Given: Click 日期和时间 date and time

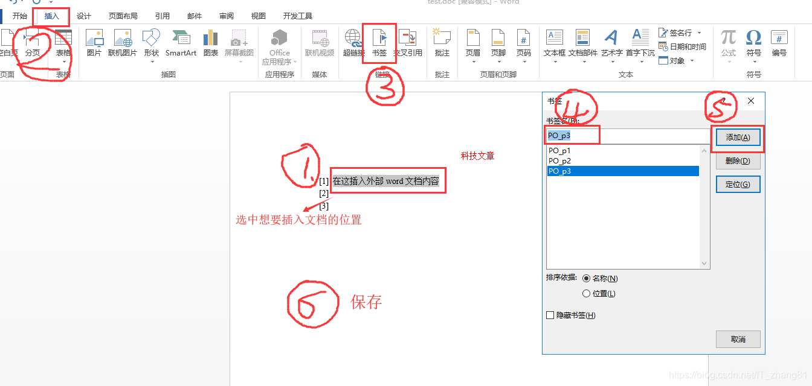Looking at the screenshot, I should [x=683, y=46].
